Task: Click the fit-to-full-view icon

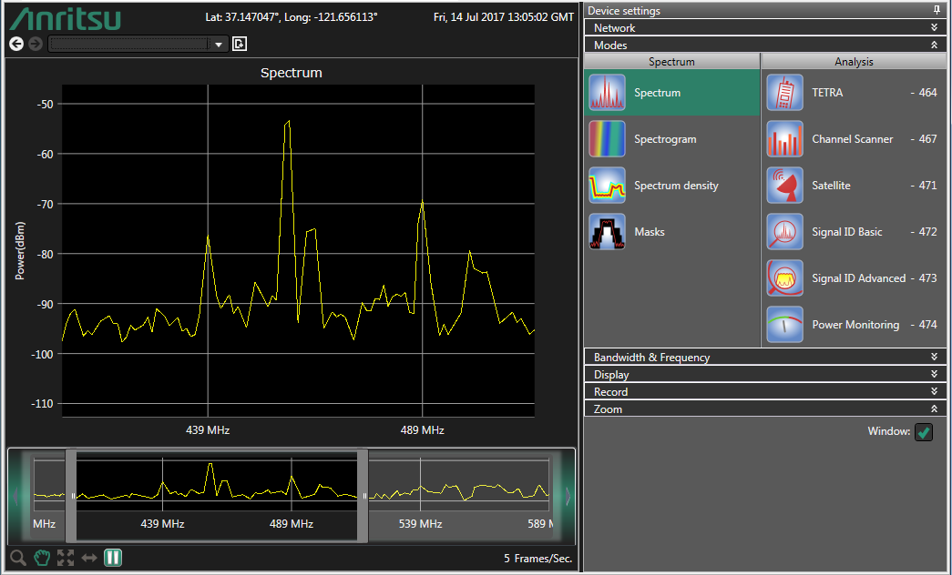Action: coord(65,558)
